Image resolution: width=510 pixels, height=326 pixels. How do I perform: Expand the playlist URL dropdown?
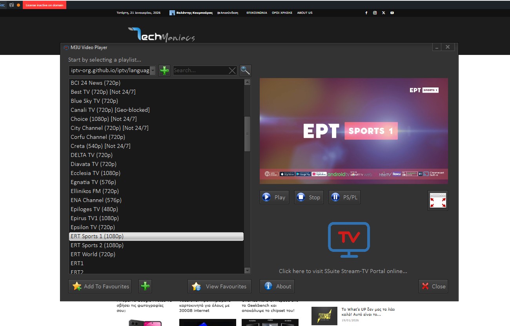(x=153, y=71)
